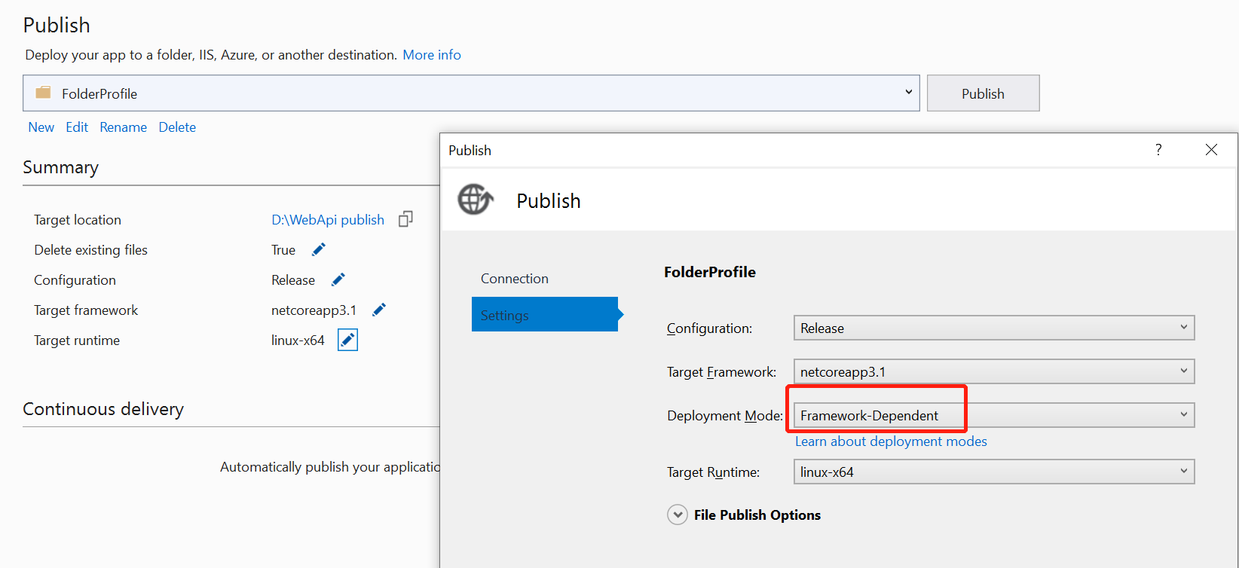Click the Automatically publish your application text

[x=330, y=466]
